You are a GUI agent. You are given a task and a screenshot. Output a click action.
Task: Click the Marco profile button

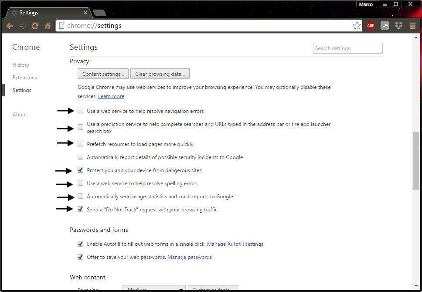[x=366, y=4]
